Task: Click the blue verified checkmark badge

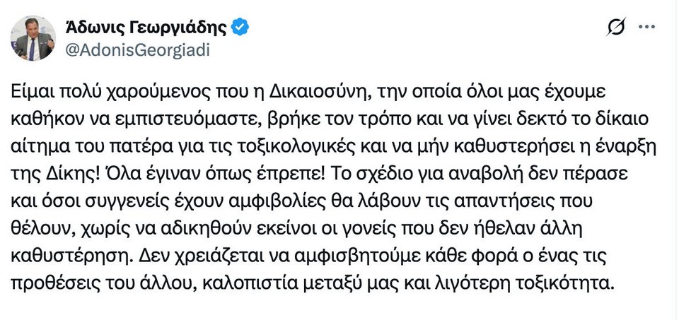Action: (241, 28)
